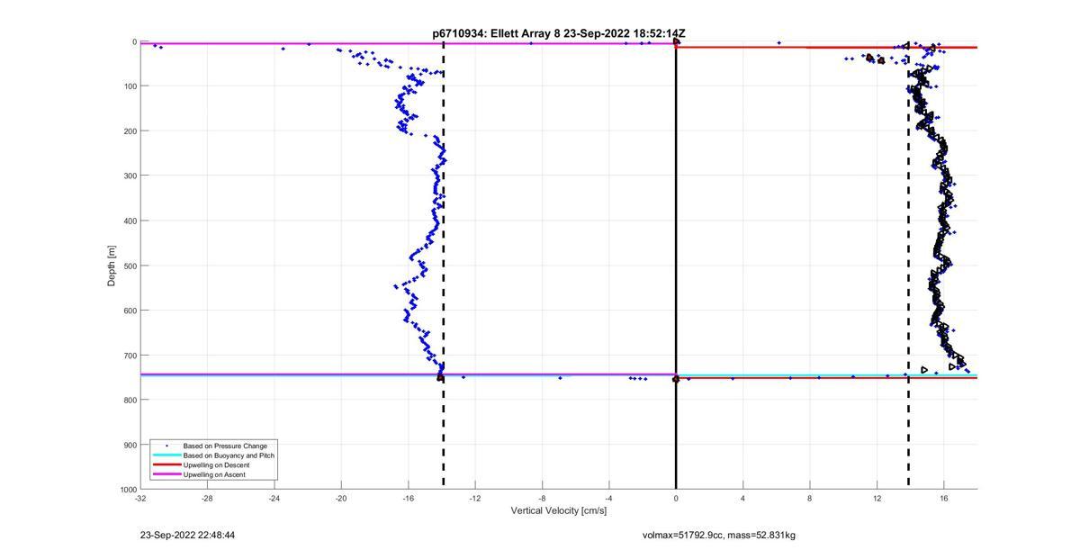Screen dimensions: 1080x550
Task: Select legend entry 'Upwelling on Descent'
Action: [x=217, y=464]
